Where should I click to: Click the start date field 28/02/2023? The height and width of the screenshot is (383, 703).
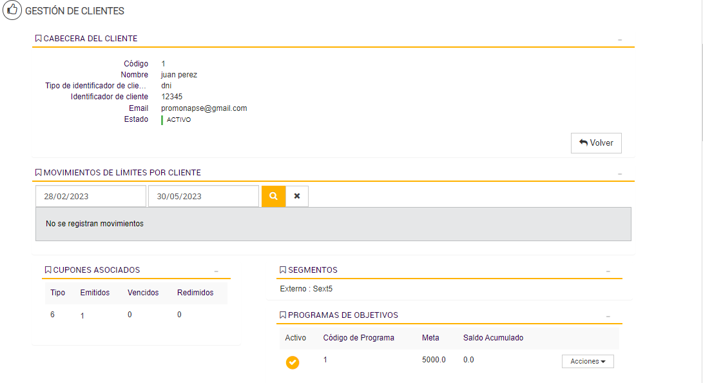tap(91, 197)
